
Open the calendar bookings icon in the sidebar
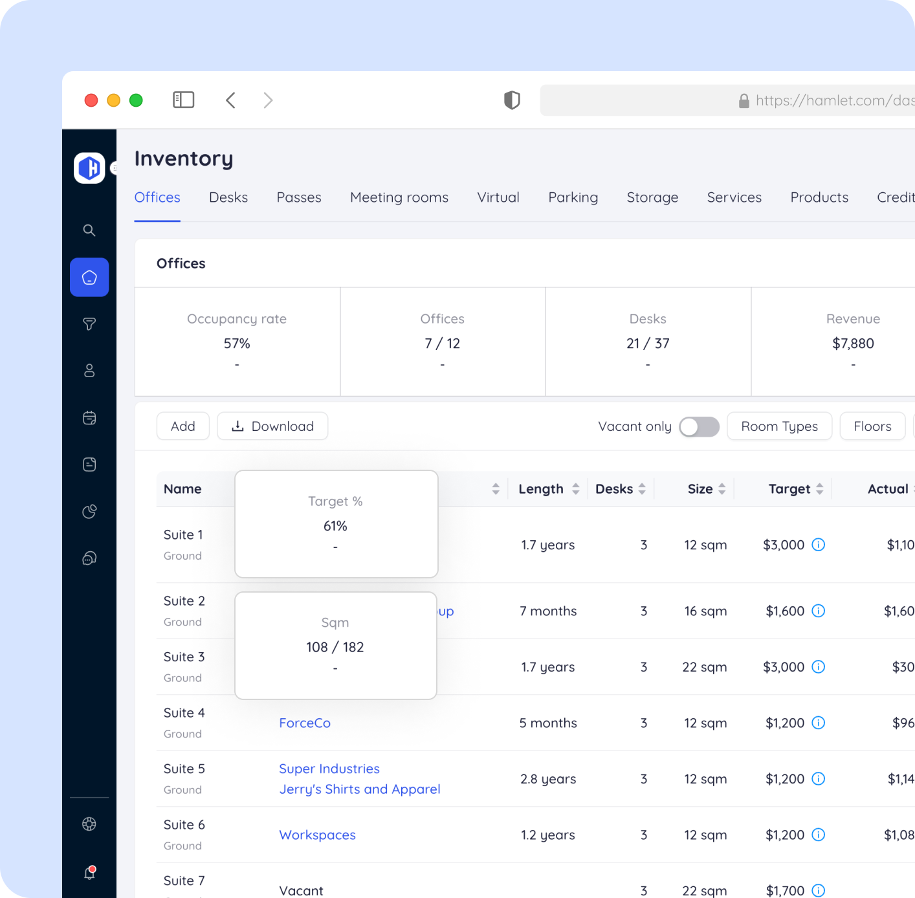(x=89, y=418)
